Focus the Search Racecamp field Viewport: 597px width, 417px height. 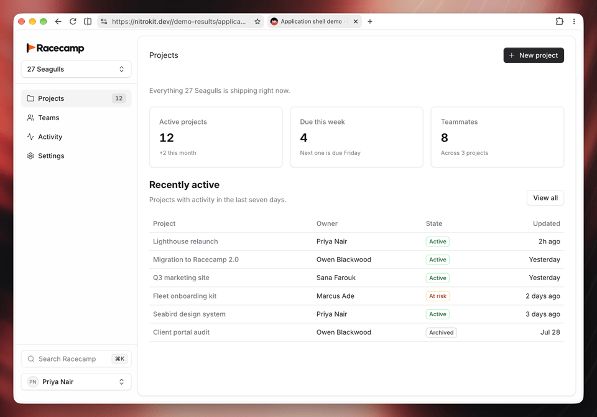click(76, 358)
